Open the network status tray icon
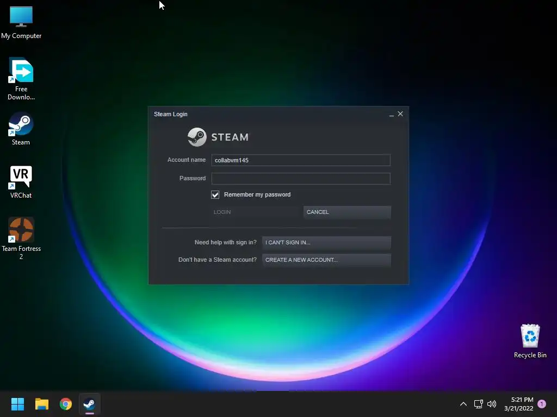 coord(479,404)
